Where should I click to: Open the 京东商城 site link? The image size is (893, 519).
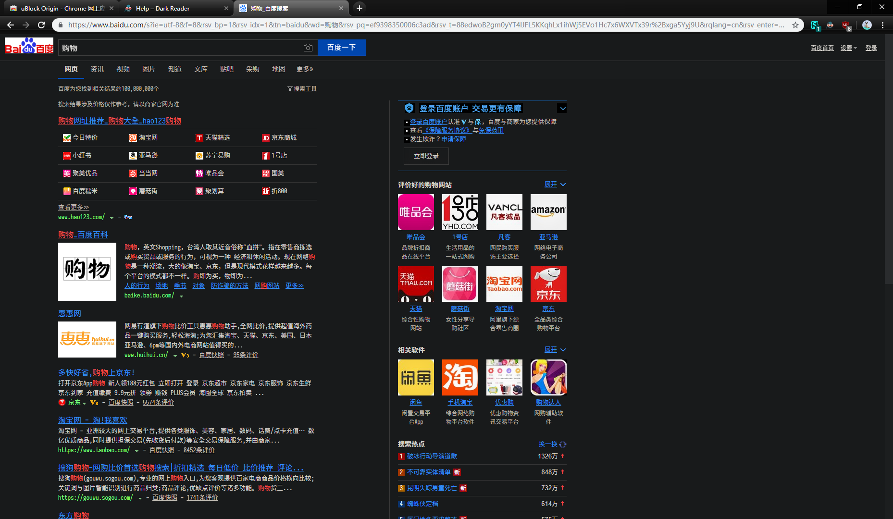tap(279, 138)
